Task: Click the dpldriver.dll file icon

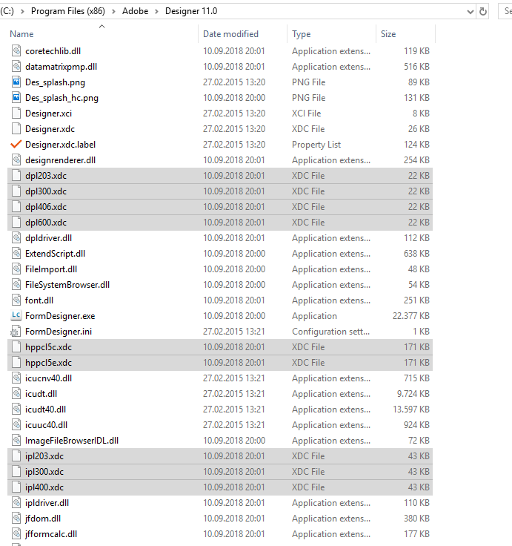Action: [x=16, y=238]
